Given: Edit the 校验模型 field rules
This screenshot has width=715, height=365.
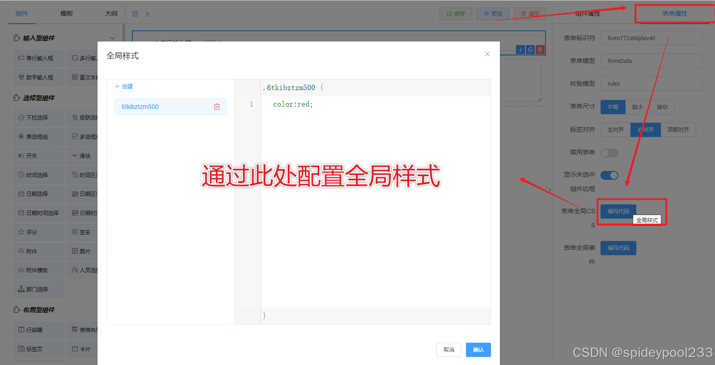Looking at the screenshot, I should 651,83.
